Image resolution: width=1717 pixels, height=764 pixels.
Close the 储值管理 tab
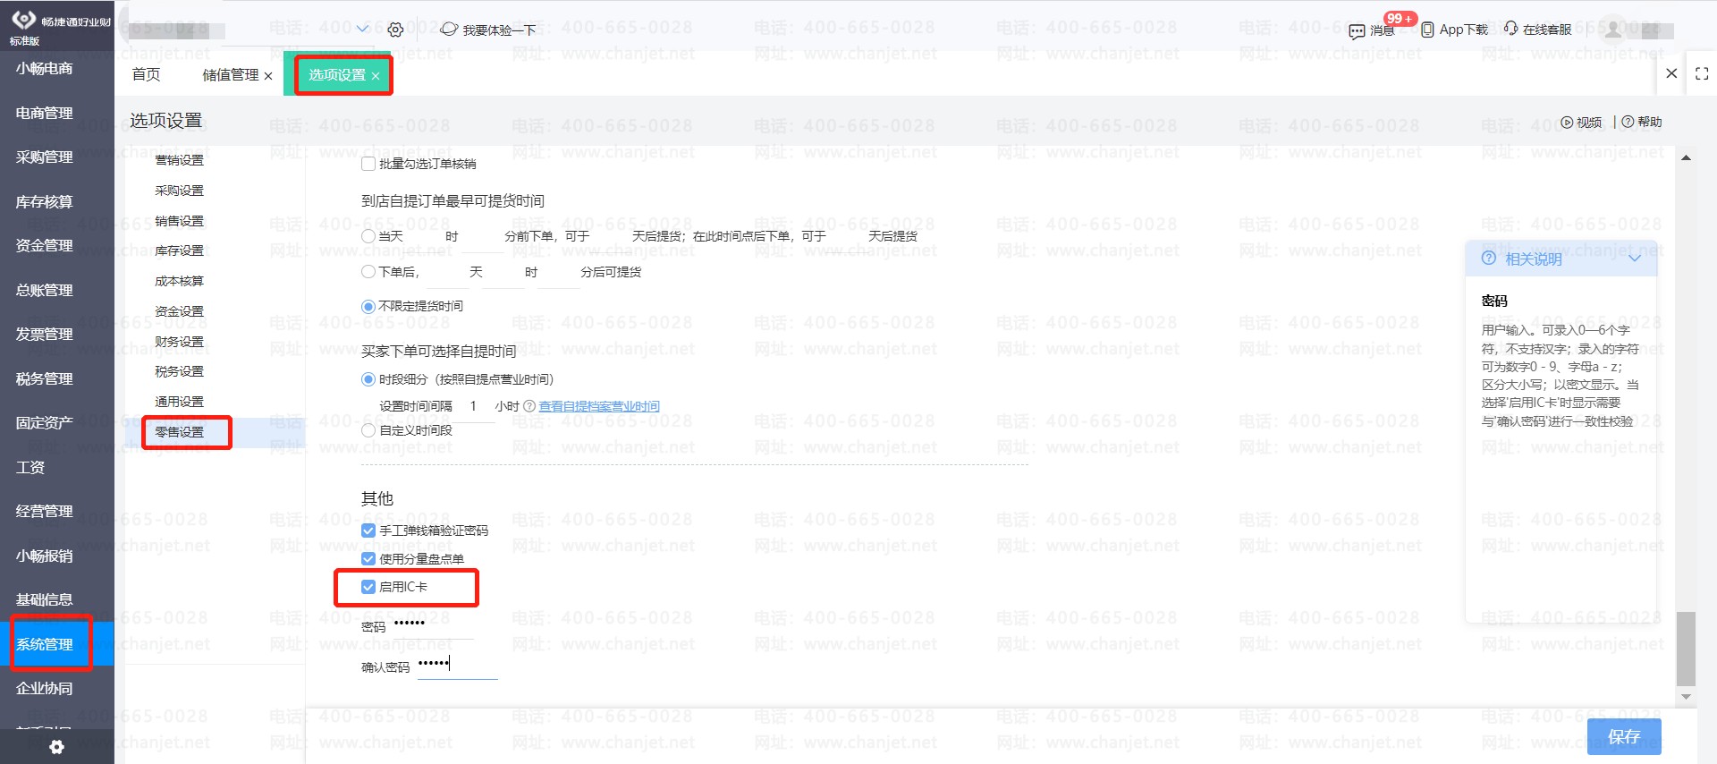coord(268,76)
